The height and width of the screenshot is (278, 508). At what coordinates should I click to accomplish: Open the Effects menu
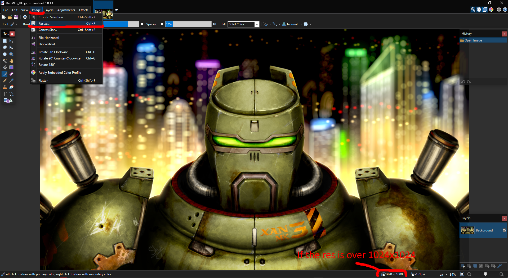pos(84,10)
